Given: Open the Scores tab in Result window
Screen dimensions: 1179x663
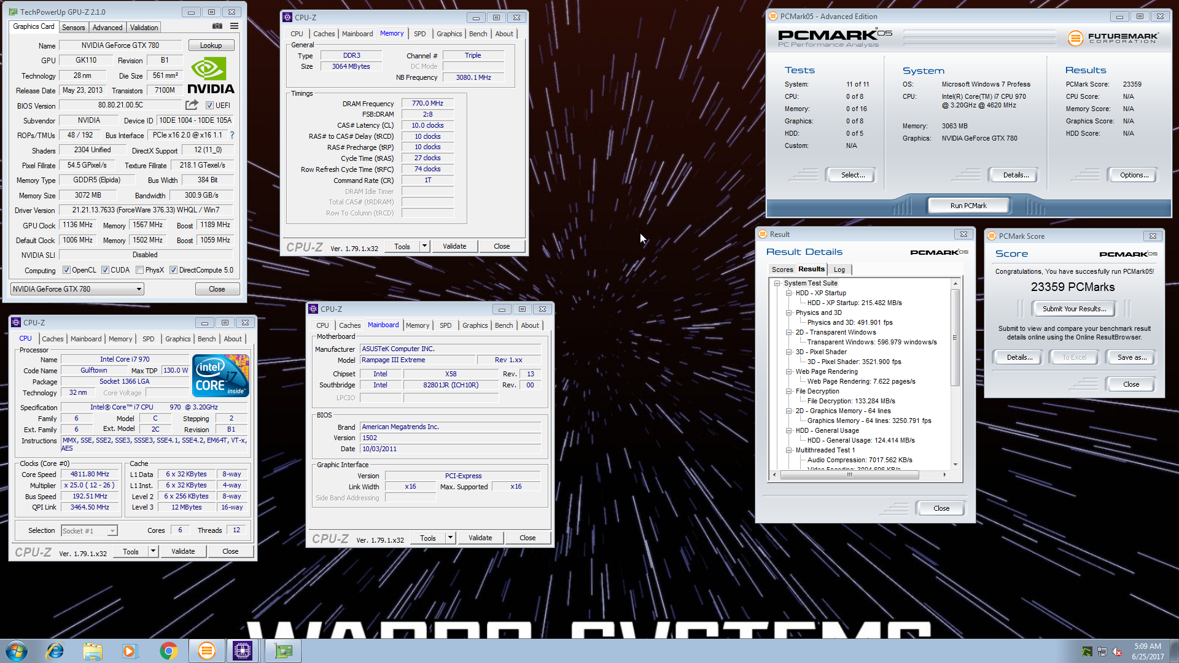Looking at the screenshot, I should point(782,269).
